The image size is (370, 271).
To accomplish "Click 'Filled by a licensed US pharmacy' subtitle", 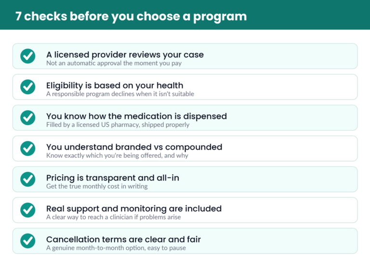I will [118, 125].
